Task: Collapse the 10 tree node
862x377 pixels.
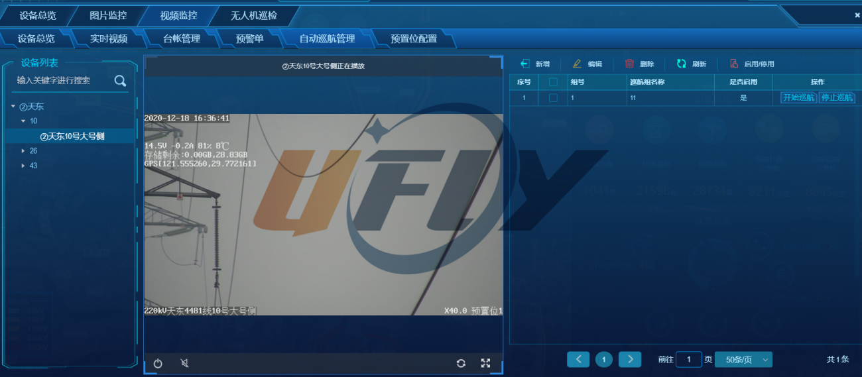Action: coord(23,121)
